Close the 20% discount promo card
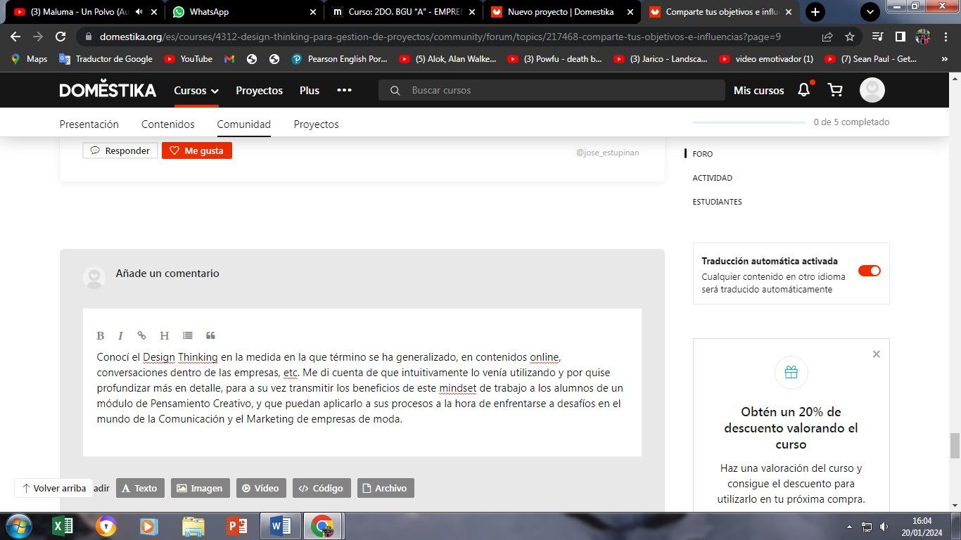This screenshot has width=961, height=540. tap(876, 354)
